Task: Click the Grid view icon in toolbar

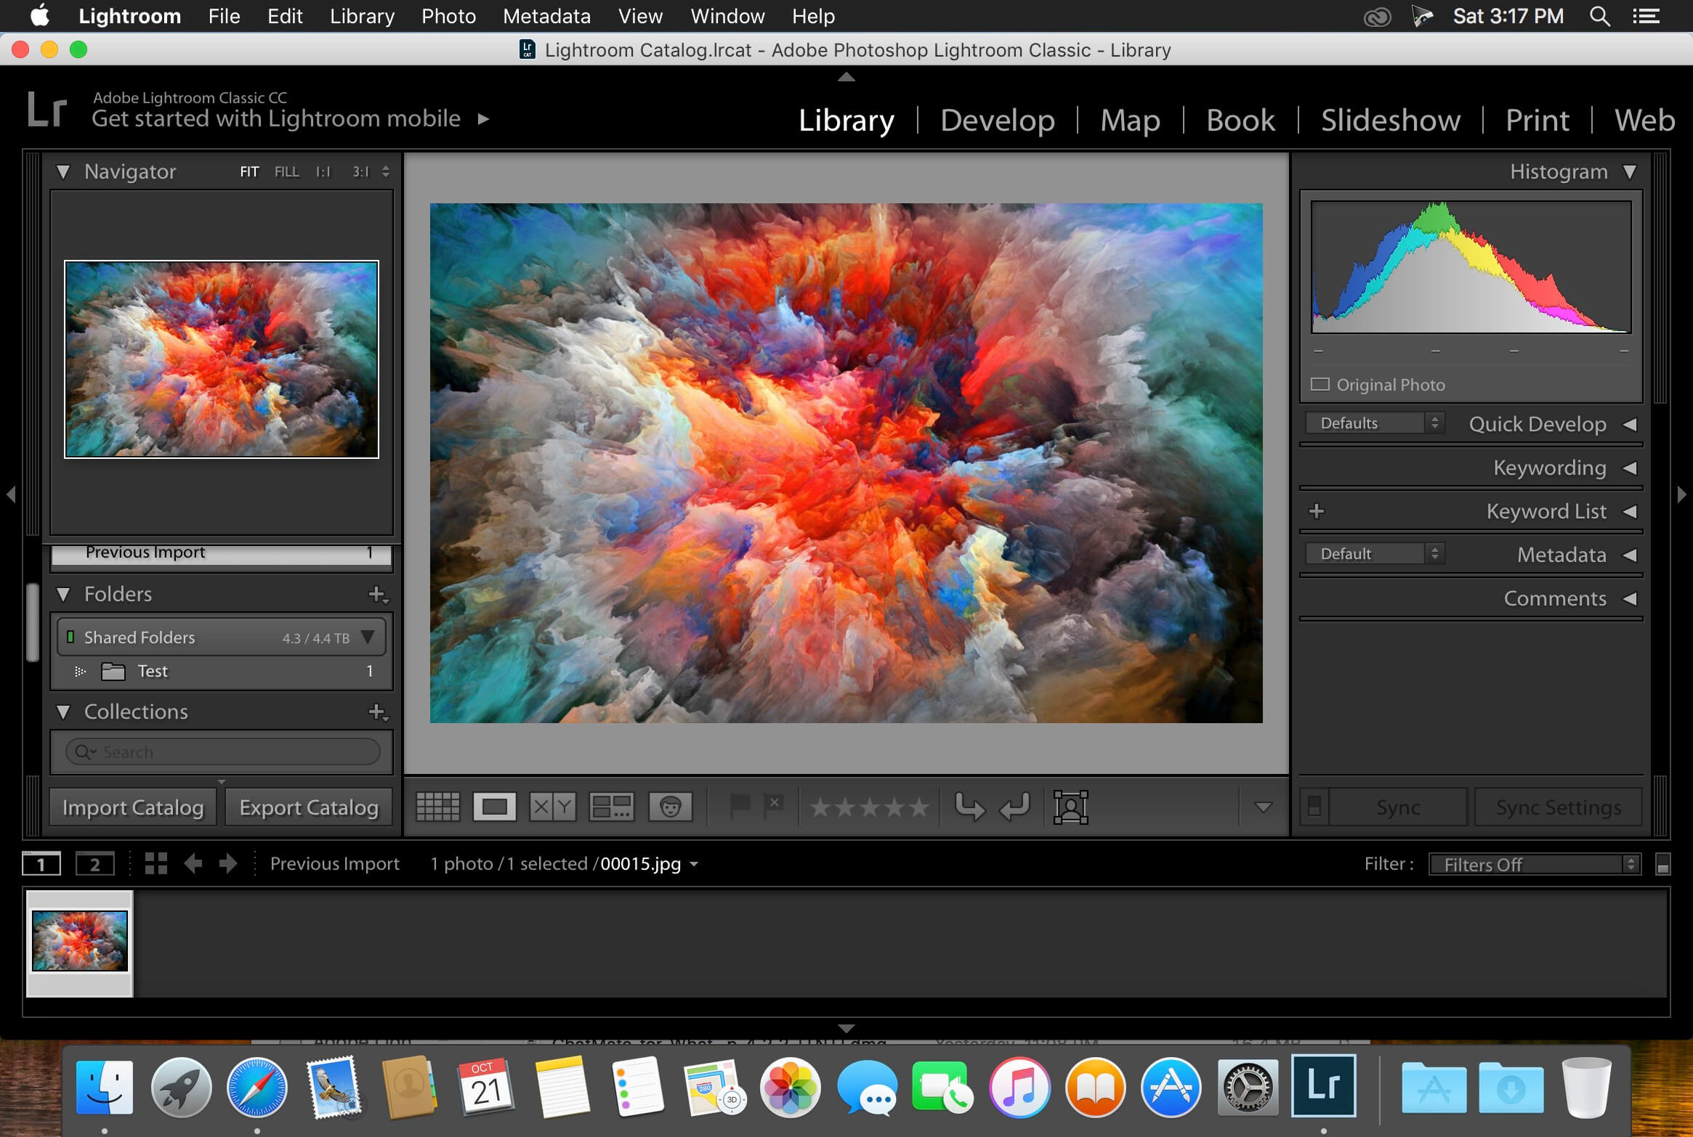Action: click(436, 806)
